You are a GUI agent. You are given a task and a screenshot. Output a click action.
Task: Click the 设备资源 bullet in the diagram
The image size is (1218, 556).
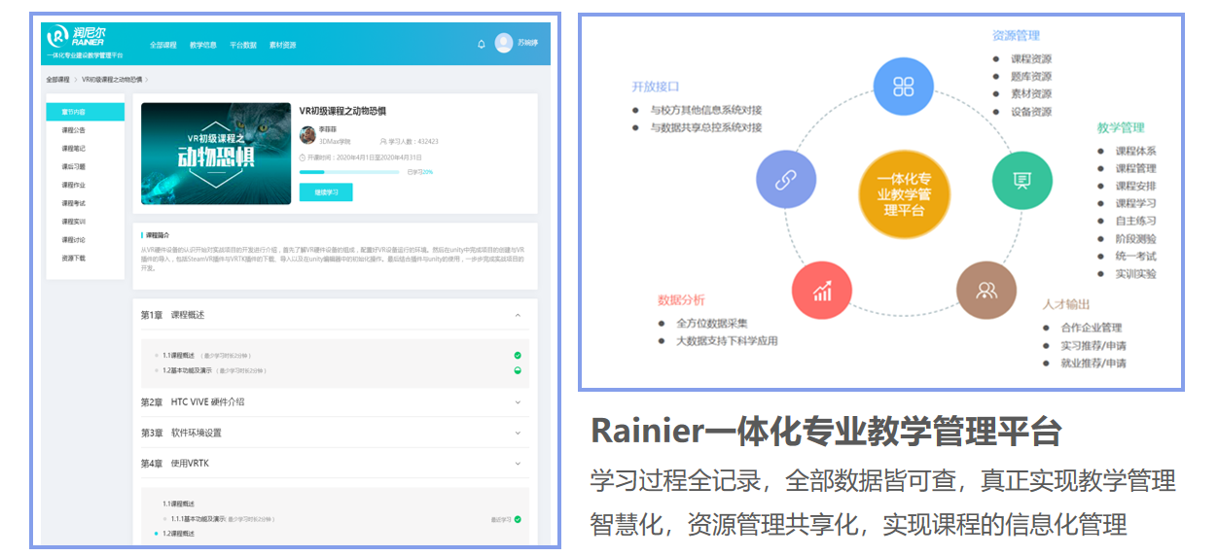click(1029, 112)
